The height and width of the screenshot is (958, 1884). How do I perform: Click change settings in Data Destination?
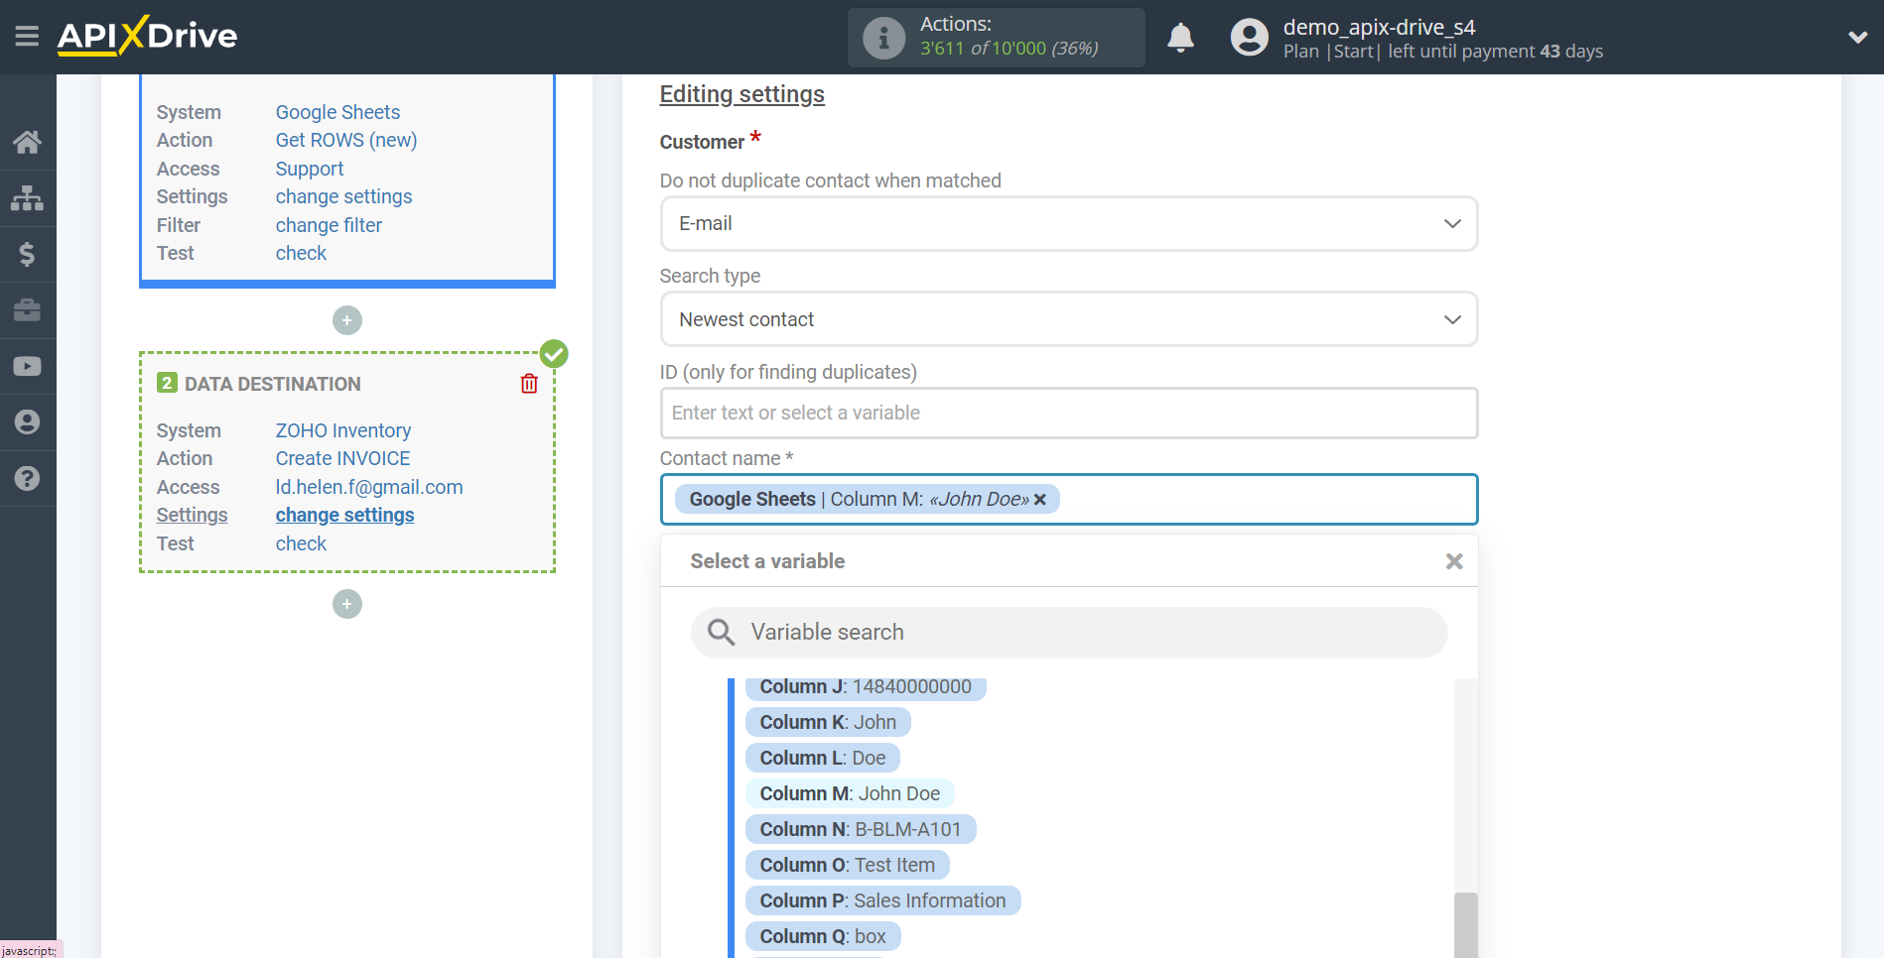pyautogui.click(x=344, y=515)
